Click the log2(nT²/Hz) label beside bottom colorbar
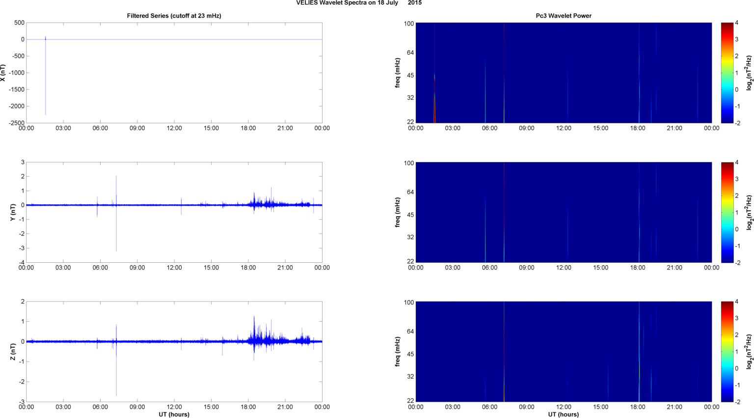 click(749, 352)
